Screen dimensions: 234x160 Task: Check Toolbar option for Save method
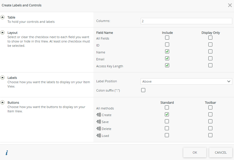(x=210, y=121)
